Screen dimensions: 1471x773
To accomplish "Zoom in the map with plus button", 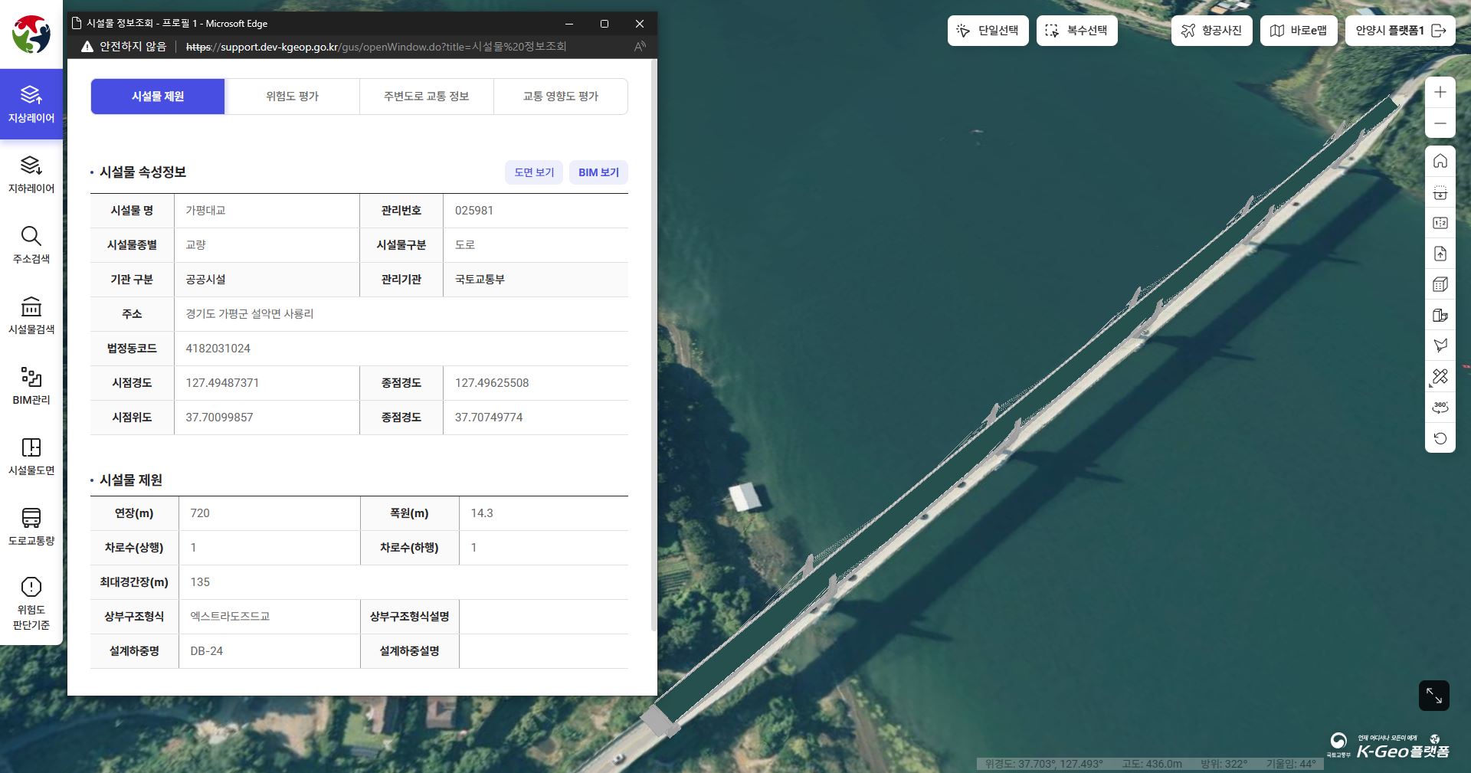I will point(1440,93).
